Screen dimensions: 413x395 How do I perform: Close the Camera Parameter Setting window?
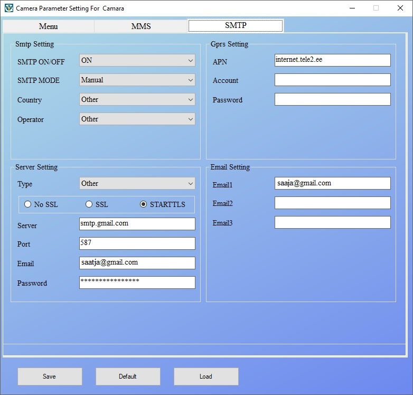pos(400,8)
